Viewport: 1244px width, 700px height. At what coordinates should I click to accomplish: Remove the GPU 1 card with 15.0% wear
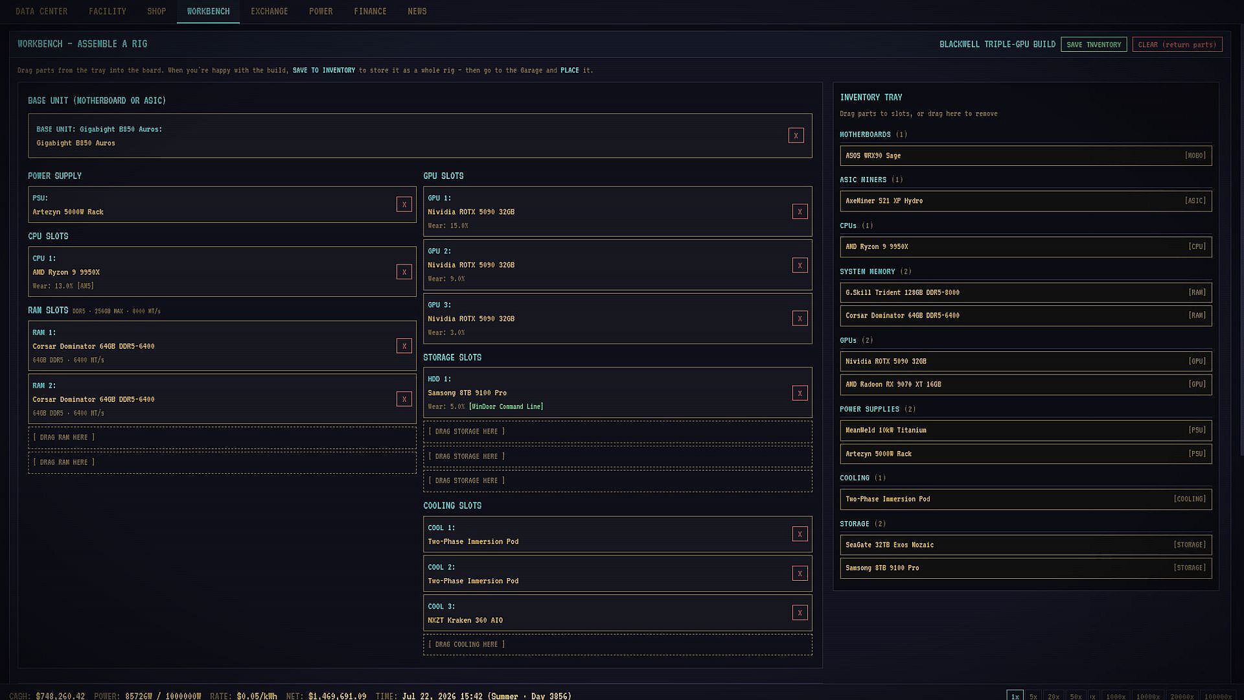point(800,211)
